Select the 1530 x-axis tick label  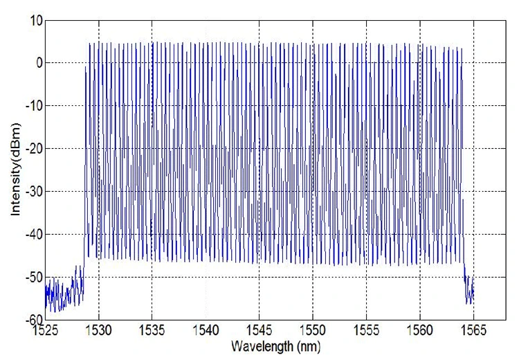[x=99, y=330]
